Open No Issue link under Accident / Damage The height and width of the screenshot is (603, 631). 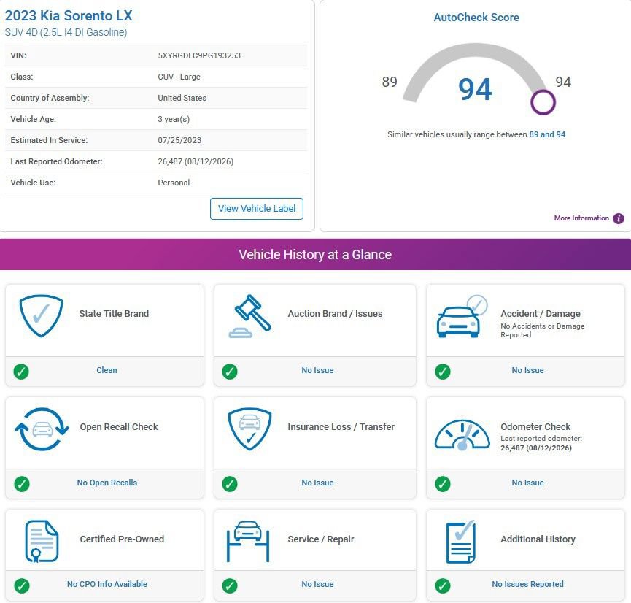click(527, 370)
